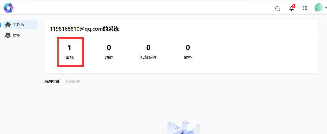The image size is (327, 134).
Task: Click the app logo in header
Action: click(9, 8)
